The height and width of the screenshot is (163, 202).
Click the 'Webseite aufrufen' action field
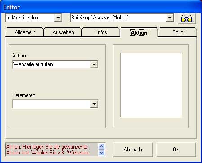click(x=52, y=65)
